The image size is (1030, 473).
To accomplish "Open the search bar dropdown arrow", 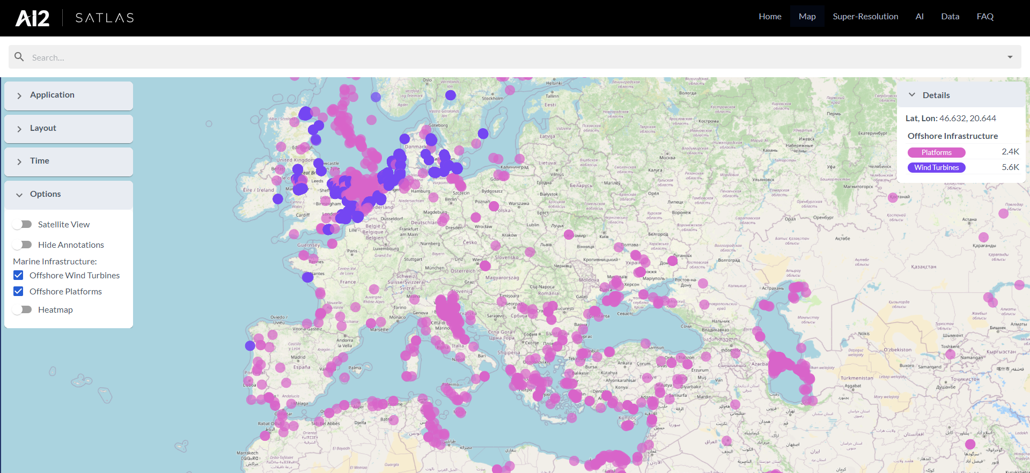I will [x=1010, y=57].
